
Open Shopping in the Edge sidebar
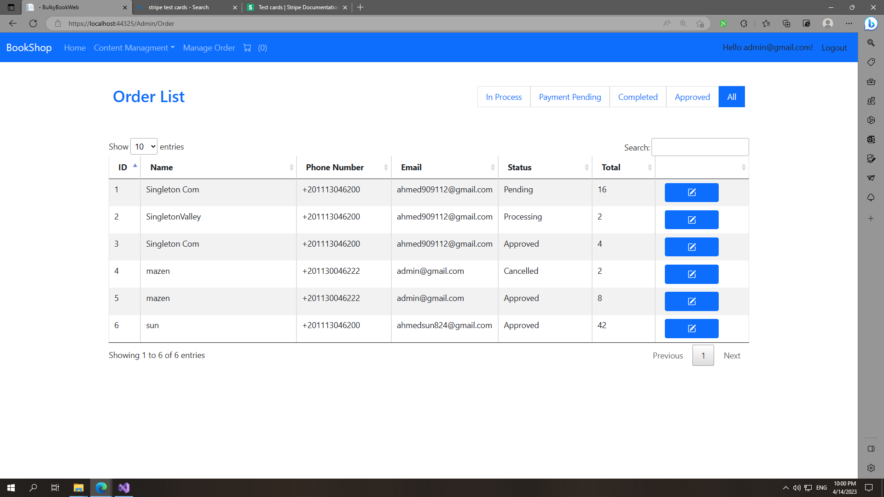coord(871,62)
